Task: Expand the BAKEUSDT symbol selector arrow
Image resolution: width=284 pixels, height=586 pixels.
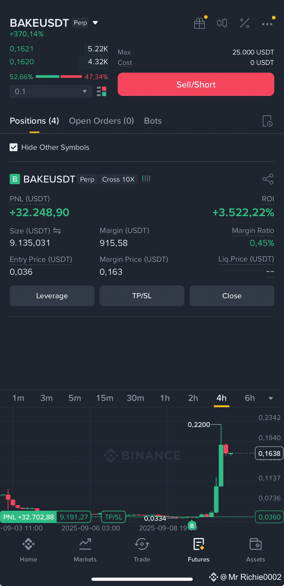Action: pyautogui.click(x=95, y=23)
